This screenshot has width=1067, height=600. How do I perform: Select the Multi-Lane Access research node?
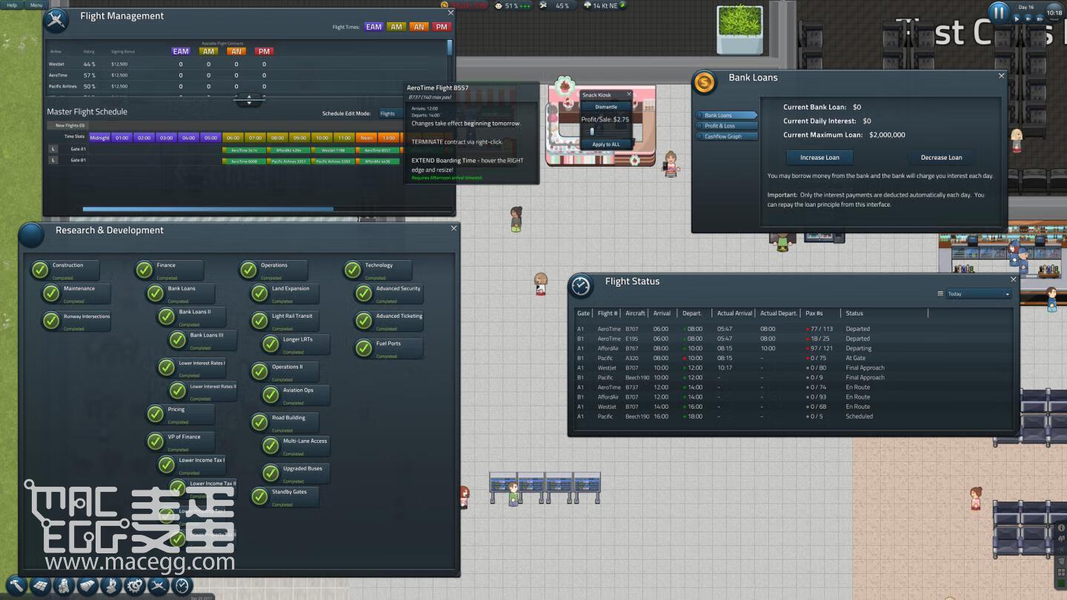pyautogui.click(x=296, y=446)
